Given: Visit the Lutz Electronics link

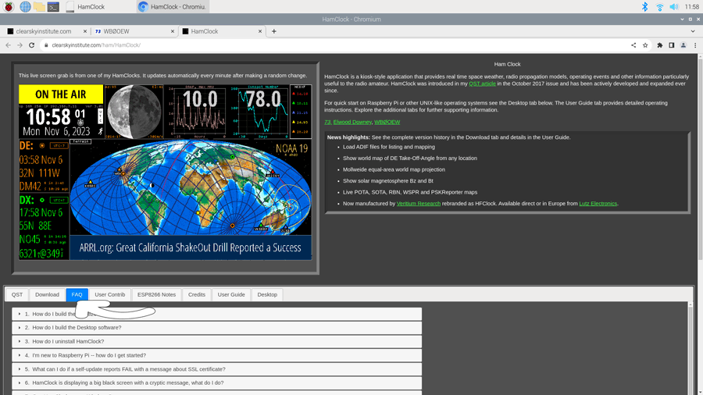Looking at the screenshot, I should [598, 203].
